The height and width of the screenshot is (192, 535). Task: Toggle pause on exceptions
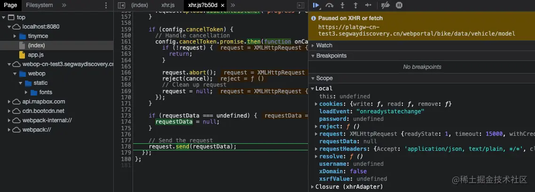399,5
